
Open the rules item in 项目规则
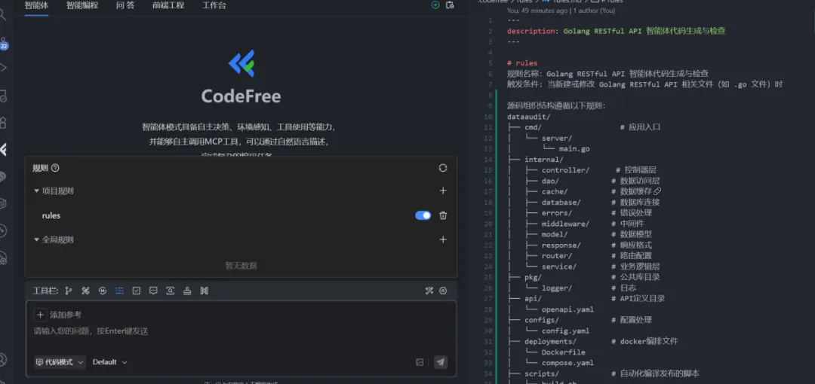click(x=51, y=215)
